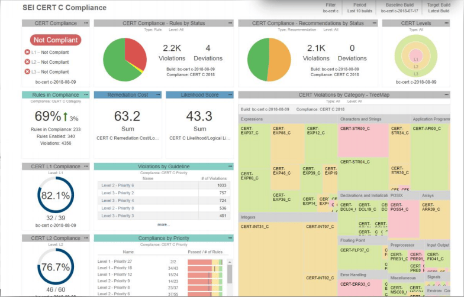This screenshot has width=464, height=297.
Task: Open Likelihood Score widget ellipsis menu
Action: click(x=230, y=94)
